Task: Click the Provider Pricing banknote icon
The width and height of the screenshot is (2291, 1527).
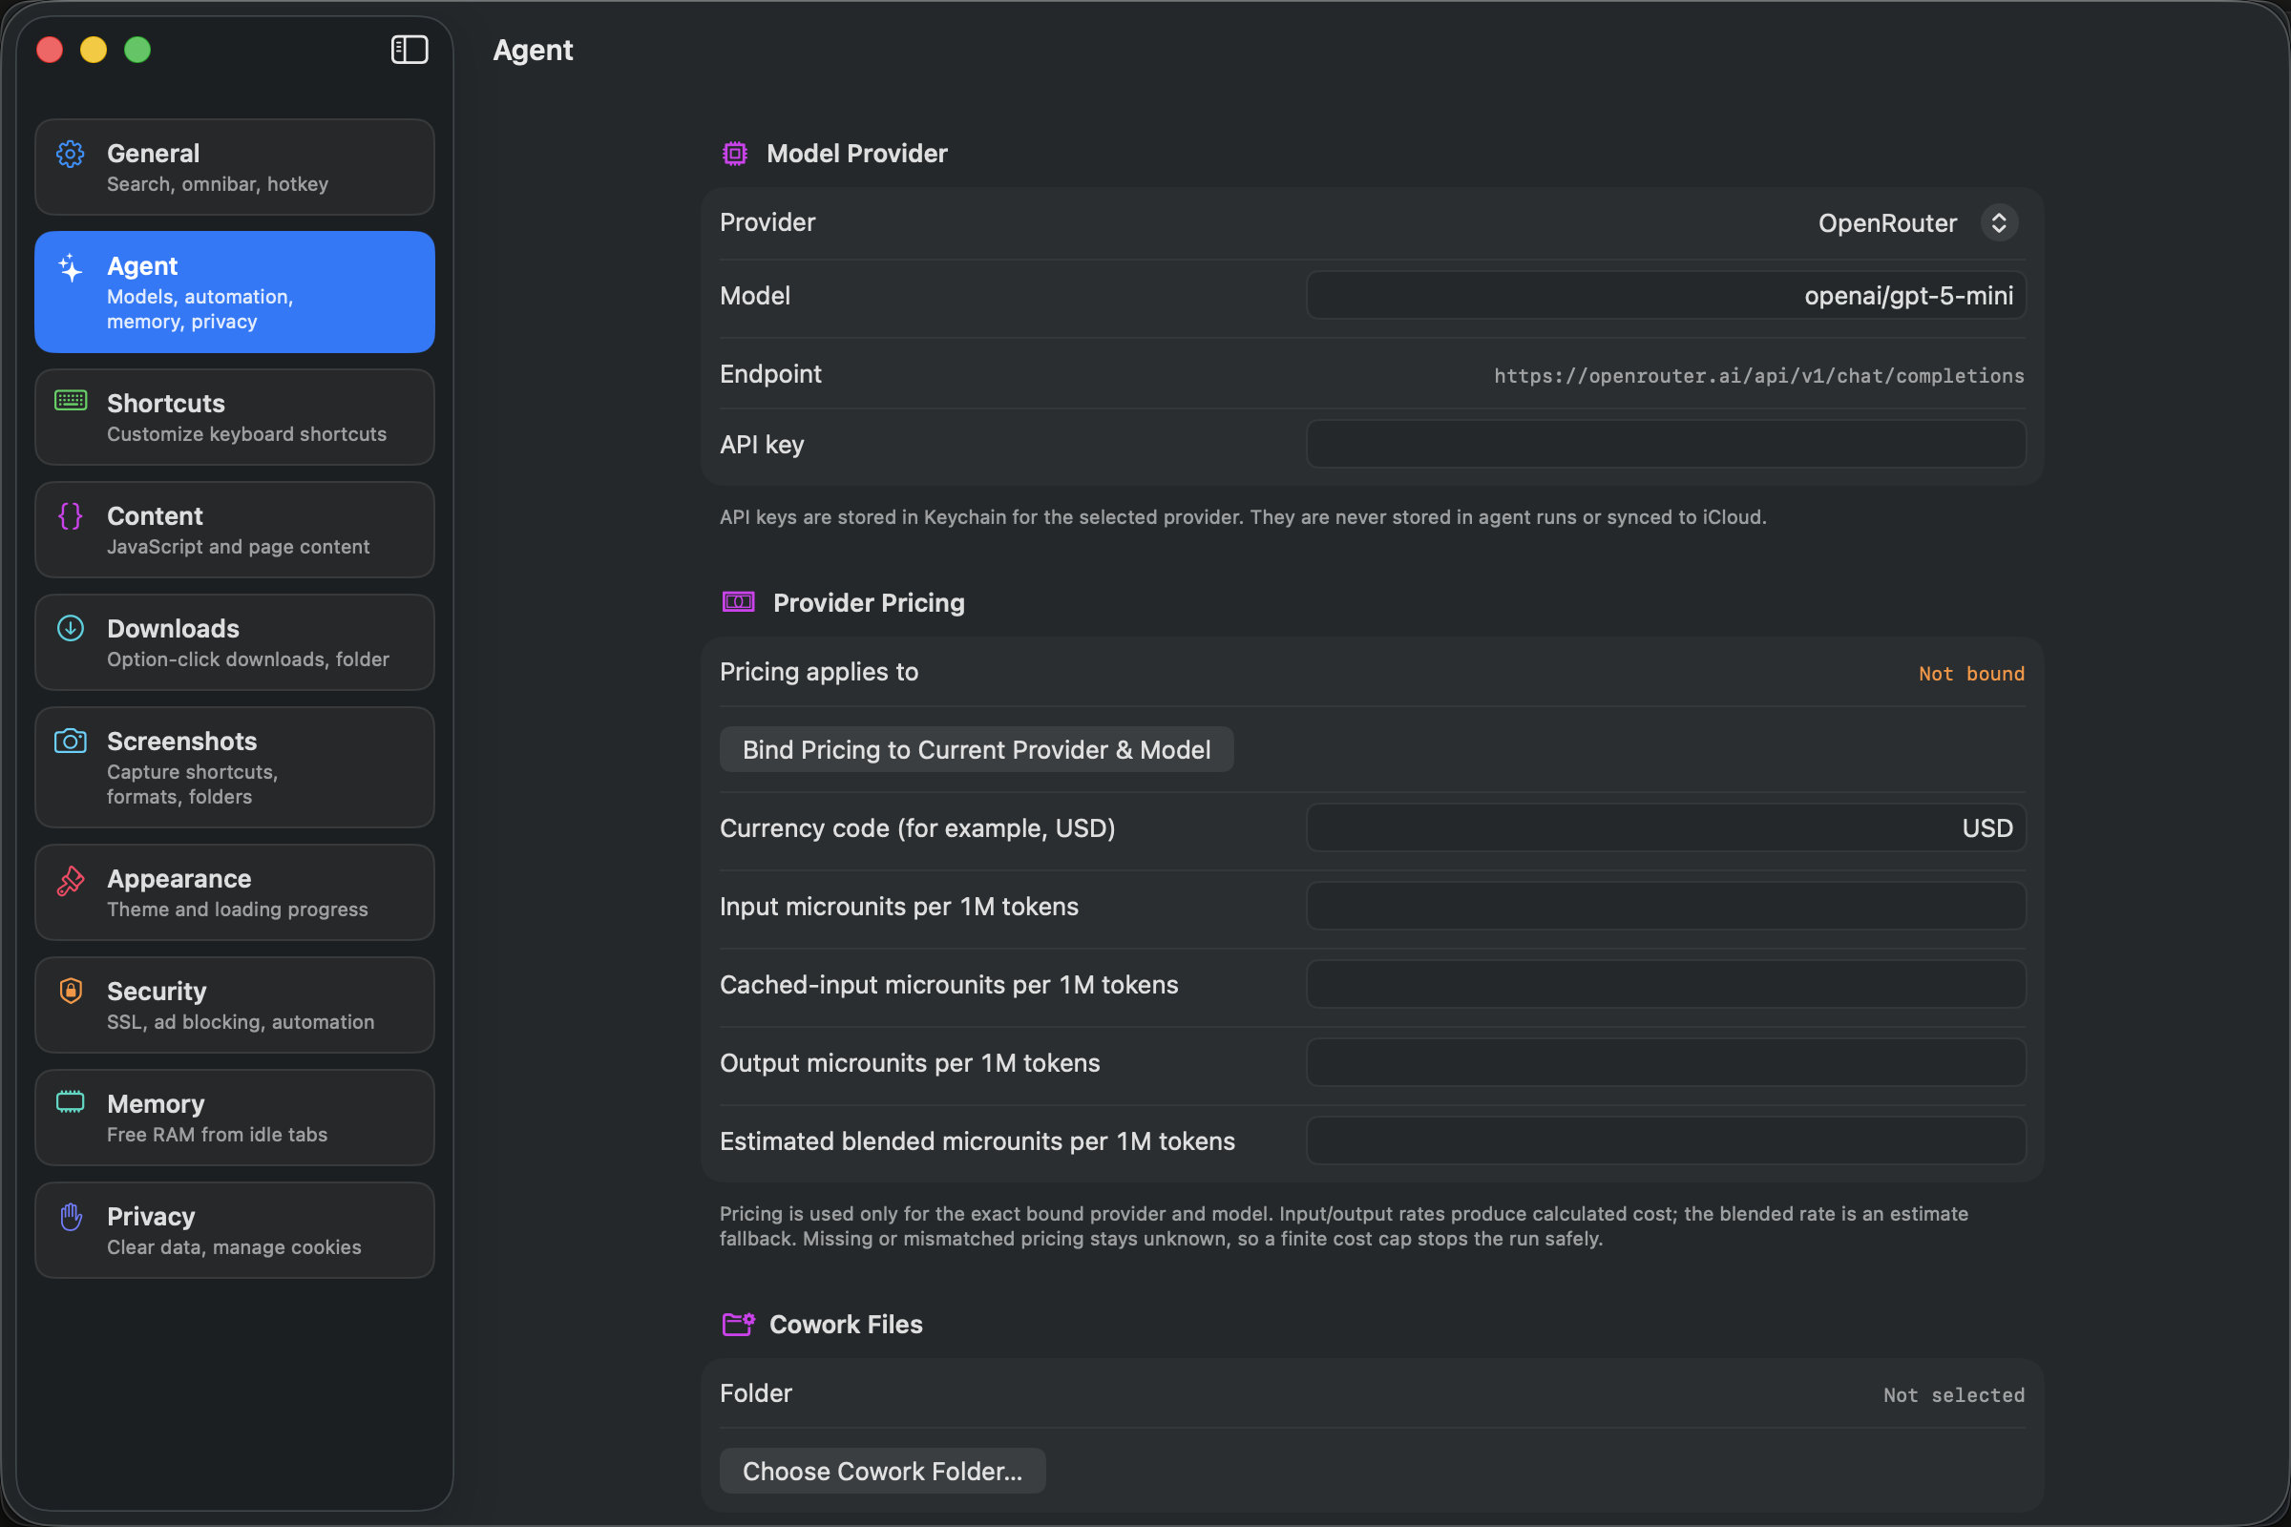Action: click(x=738, y=602)
